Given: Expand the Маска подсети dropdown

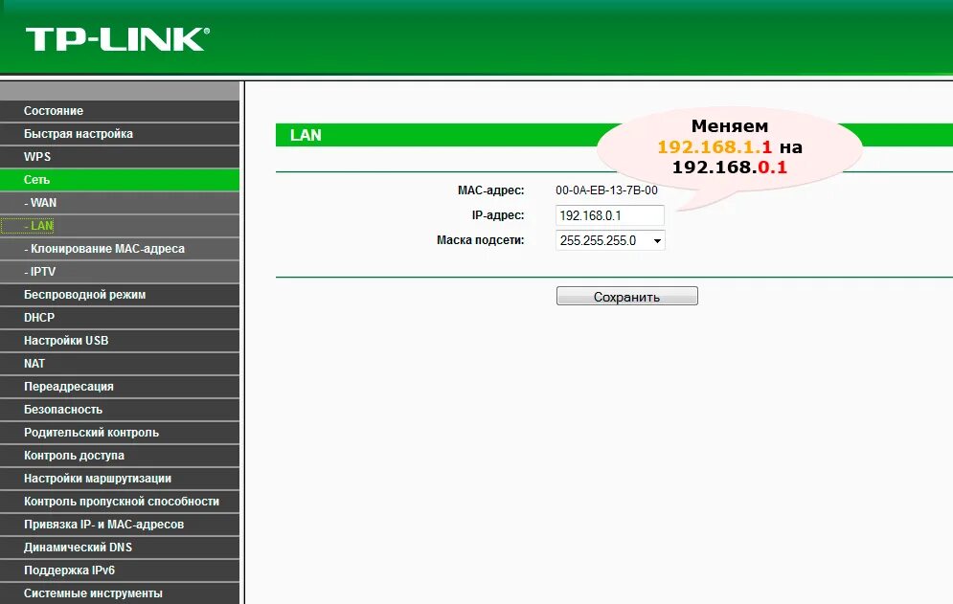Looking at the screenshot, I should tap(610, 240).
